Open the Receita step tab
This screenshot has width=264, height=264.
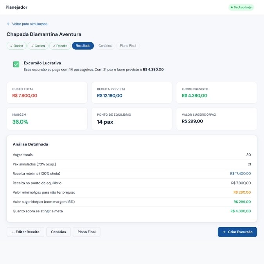click(x=60, y=46)
